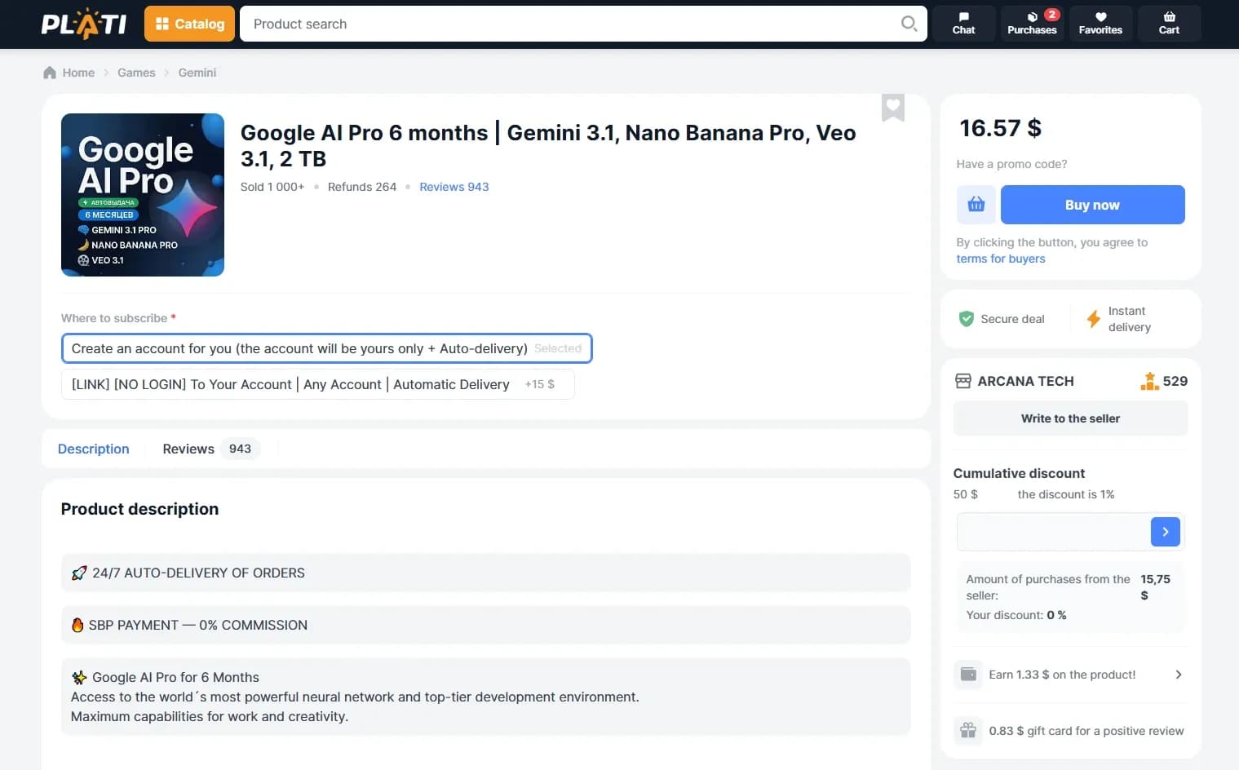The width and height of the screenshot is (1239, 770).
Task: Open the Cart icon
Action: pyautogui.click(x=1169, y=24)
